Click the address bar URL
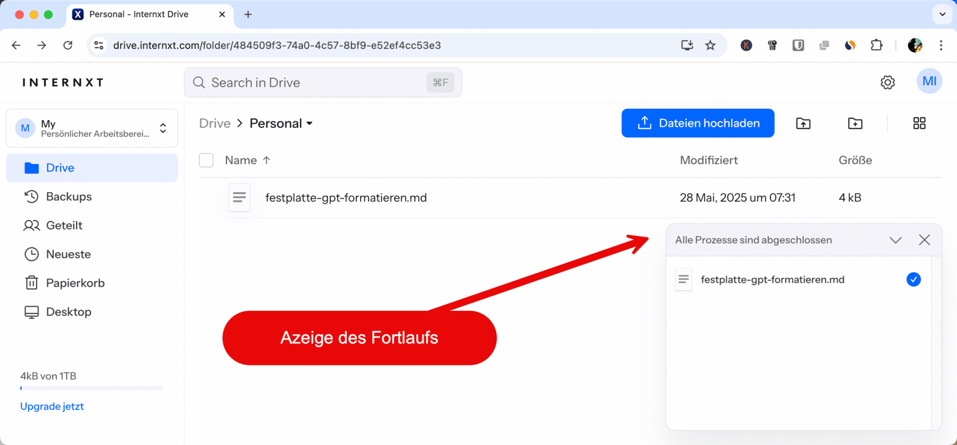This screenshot has height=445, width=957. [x=277, y=45]
